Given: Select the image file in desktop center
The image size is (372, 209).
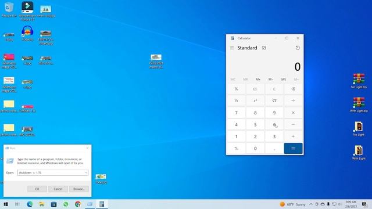Looking at the screenshot, I should (156, 62).
